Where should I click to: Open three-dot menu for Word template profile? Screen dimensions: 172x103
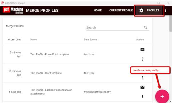pyautogui.click(x=142, y=78)
